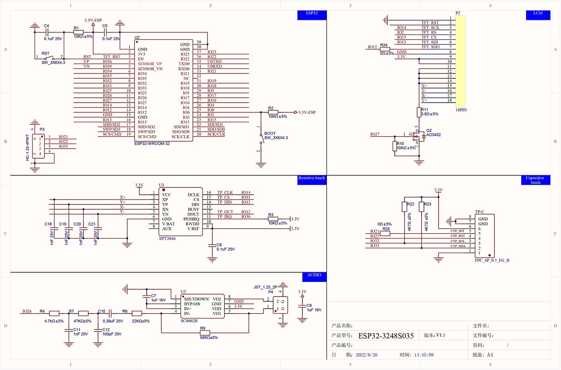Click the ESP32 section header banner
Screen dimensions: 561x370
pos(312,15)
